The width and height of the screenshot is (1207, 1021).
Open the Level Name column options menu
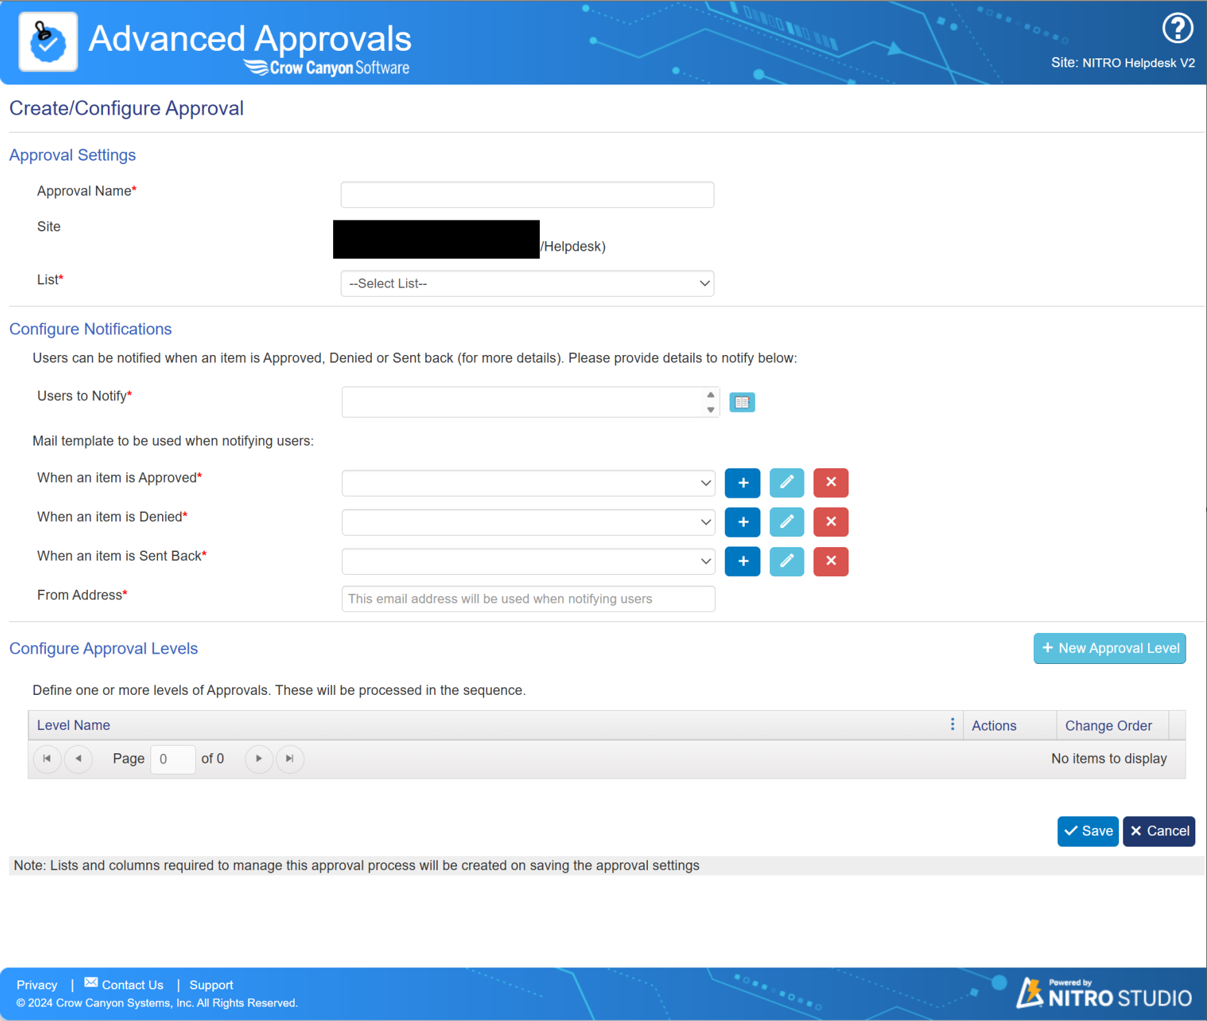click(x=952, y=724)
